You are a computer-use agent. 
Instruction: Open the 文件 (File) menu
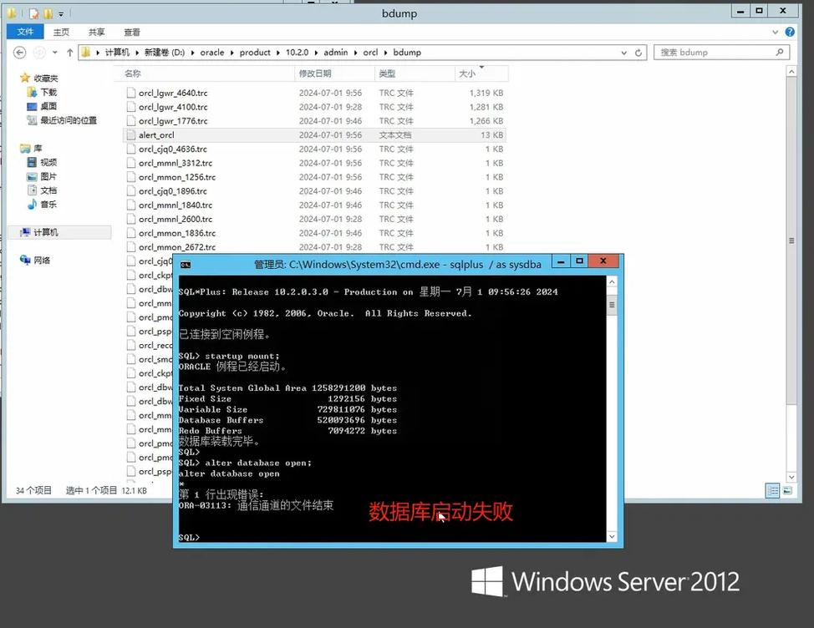pos(24,32)
